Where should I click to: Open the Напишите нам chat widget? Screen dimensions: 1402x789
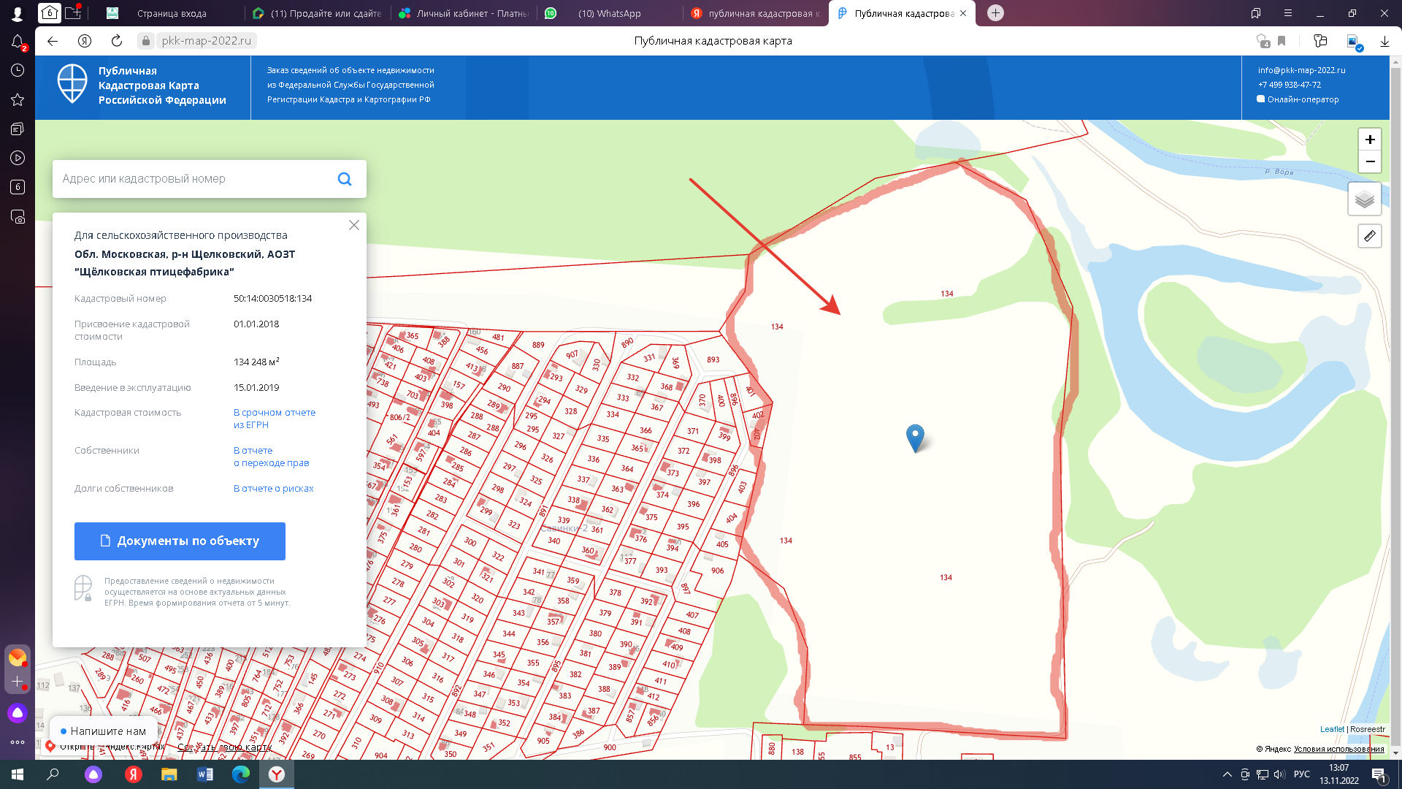(104, 731)
